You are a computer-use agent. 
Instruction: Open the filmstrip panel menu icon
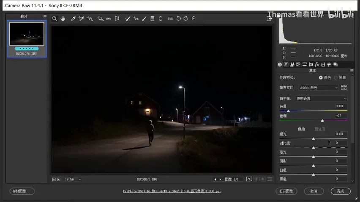click(45, 16)
